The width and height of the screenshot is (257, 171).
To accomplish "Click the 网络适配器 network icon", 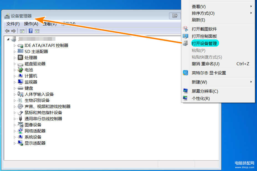I will 20,131.
